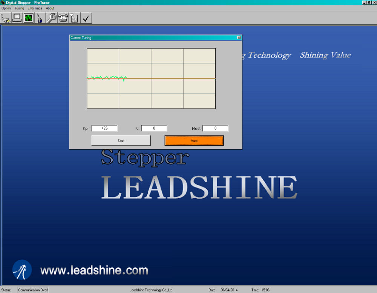377x293 pixels.
Task: Open the ErrorTrace menu
Action: [35, 8]
